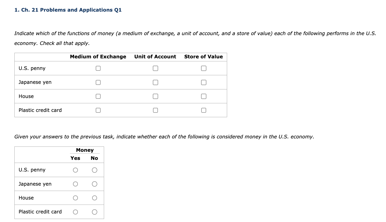Select No for Plastic credit card
Screen dimensions: 386x222
click(94, 212)
